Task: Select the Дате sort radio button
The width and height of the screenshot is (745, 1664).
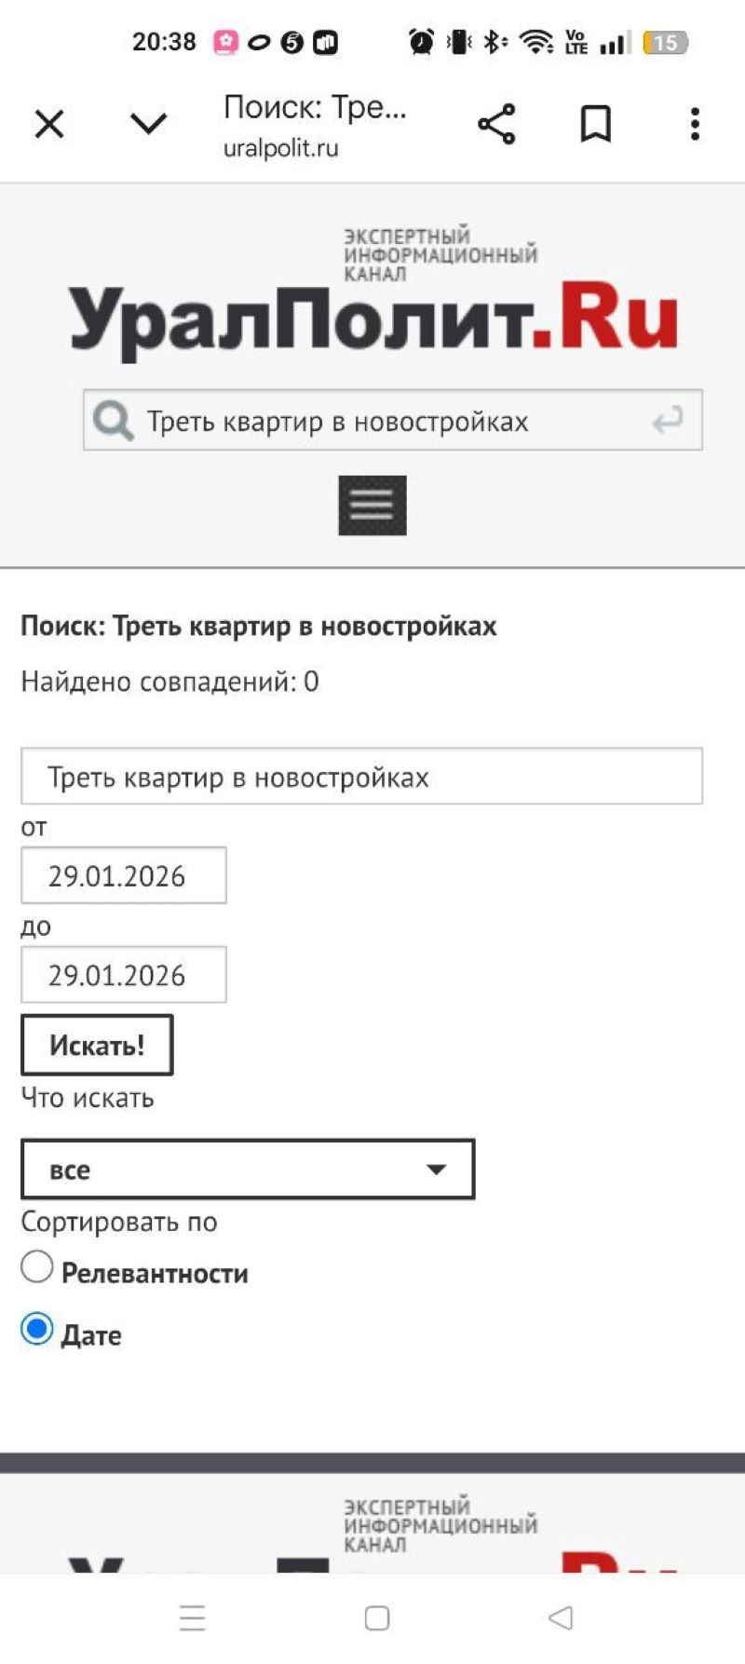Action: point(37,1329)
